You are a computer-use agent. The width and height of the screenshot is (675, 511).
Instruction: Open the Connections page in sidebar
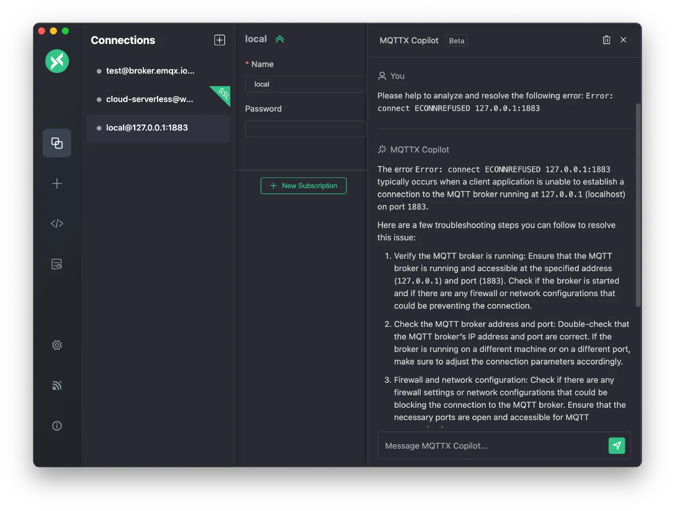(57, 143)
